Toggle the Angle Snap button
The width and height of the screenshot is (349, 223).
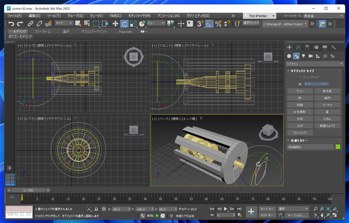(x=209, y=24)
